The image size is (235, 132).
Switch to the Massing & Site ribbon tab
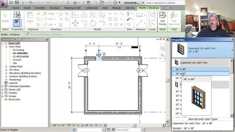tap(72, 8)
